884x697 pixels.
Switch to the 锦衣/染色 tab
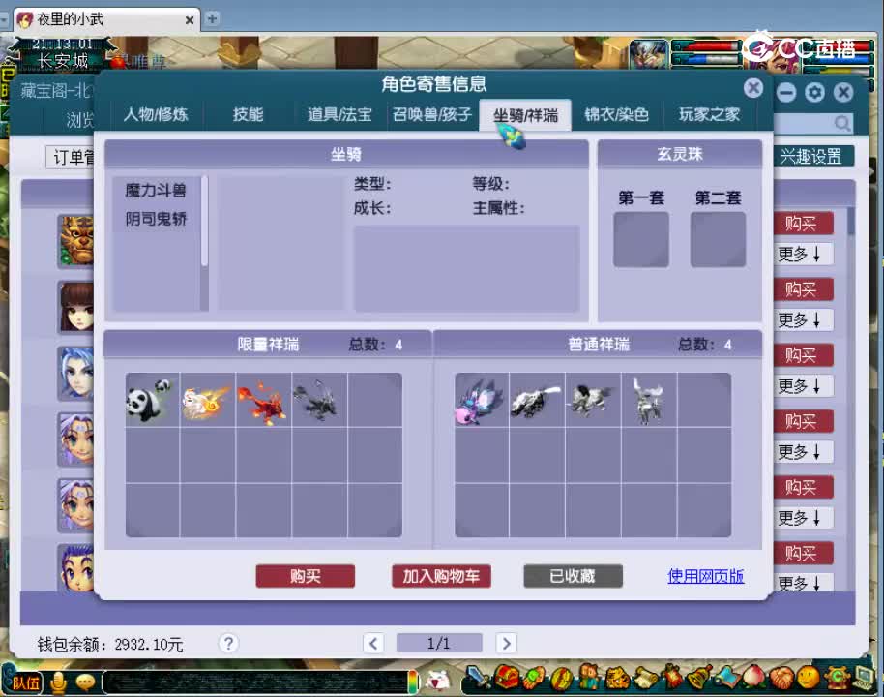click(616, 114)
